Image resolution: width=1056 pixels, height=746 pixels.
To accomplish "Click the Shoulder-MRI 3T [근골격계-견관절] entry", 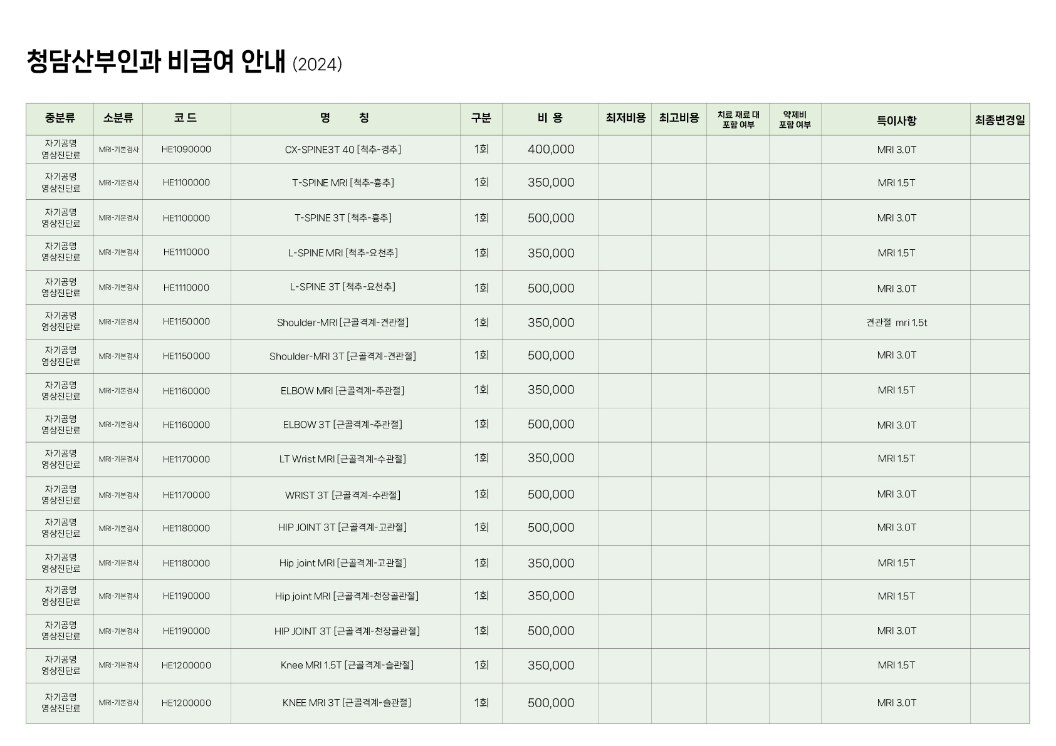I will point(343,356).
